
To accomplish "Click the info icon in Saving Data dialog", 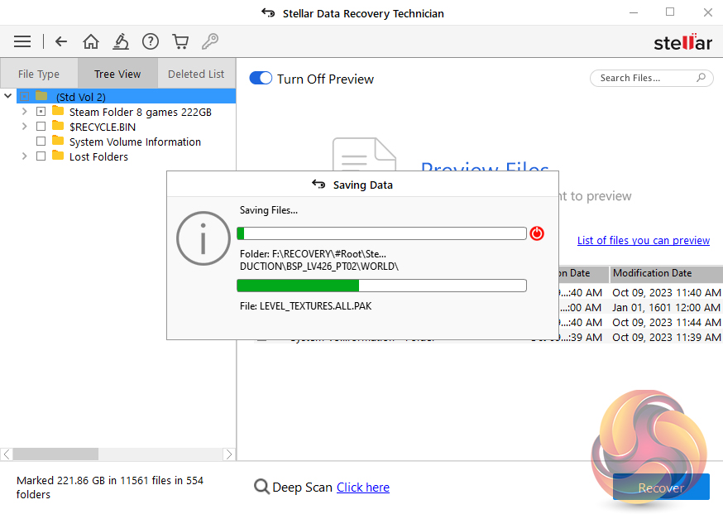I will point(203,238).
